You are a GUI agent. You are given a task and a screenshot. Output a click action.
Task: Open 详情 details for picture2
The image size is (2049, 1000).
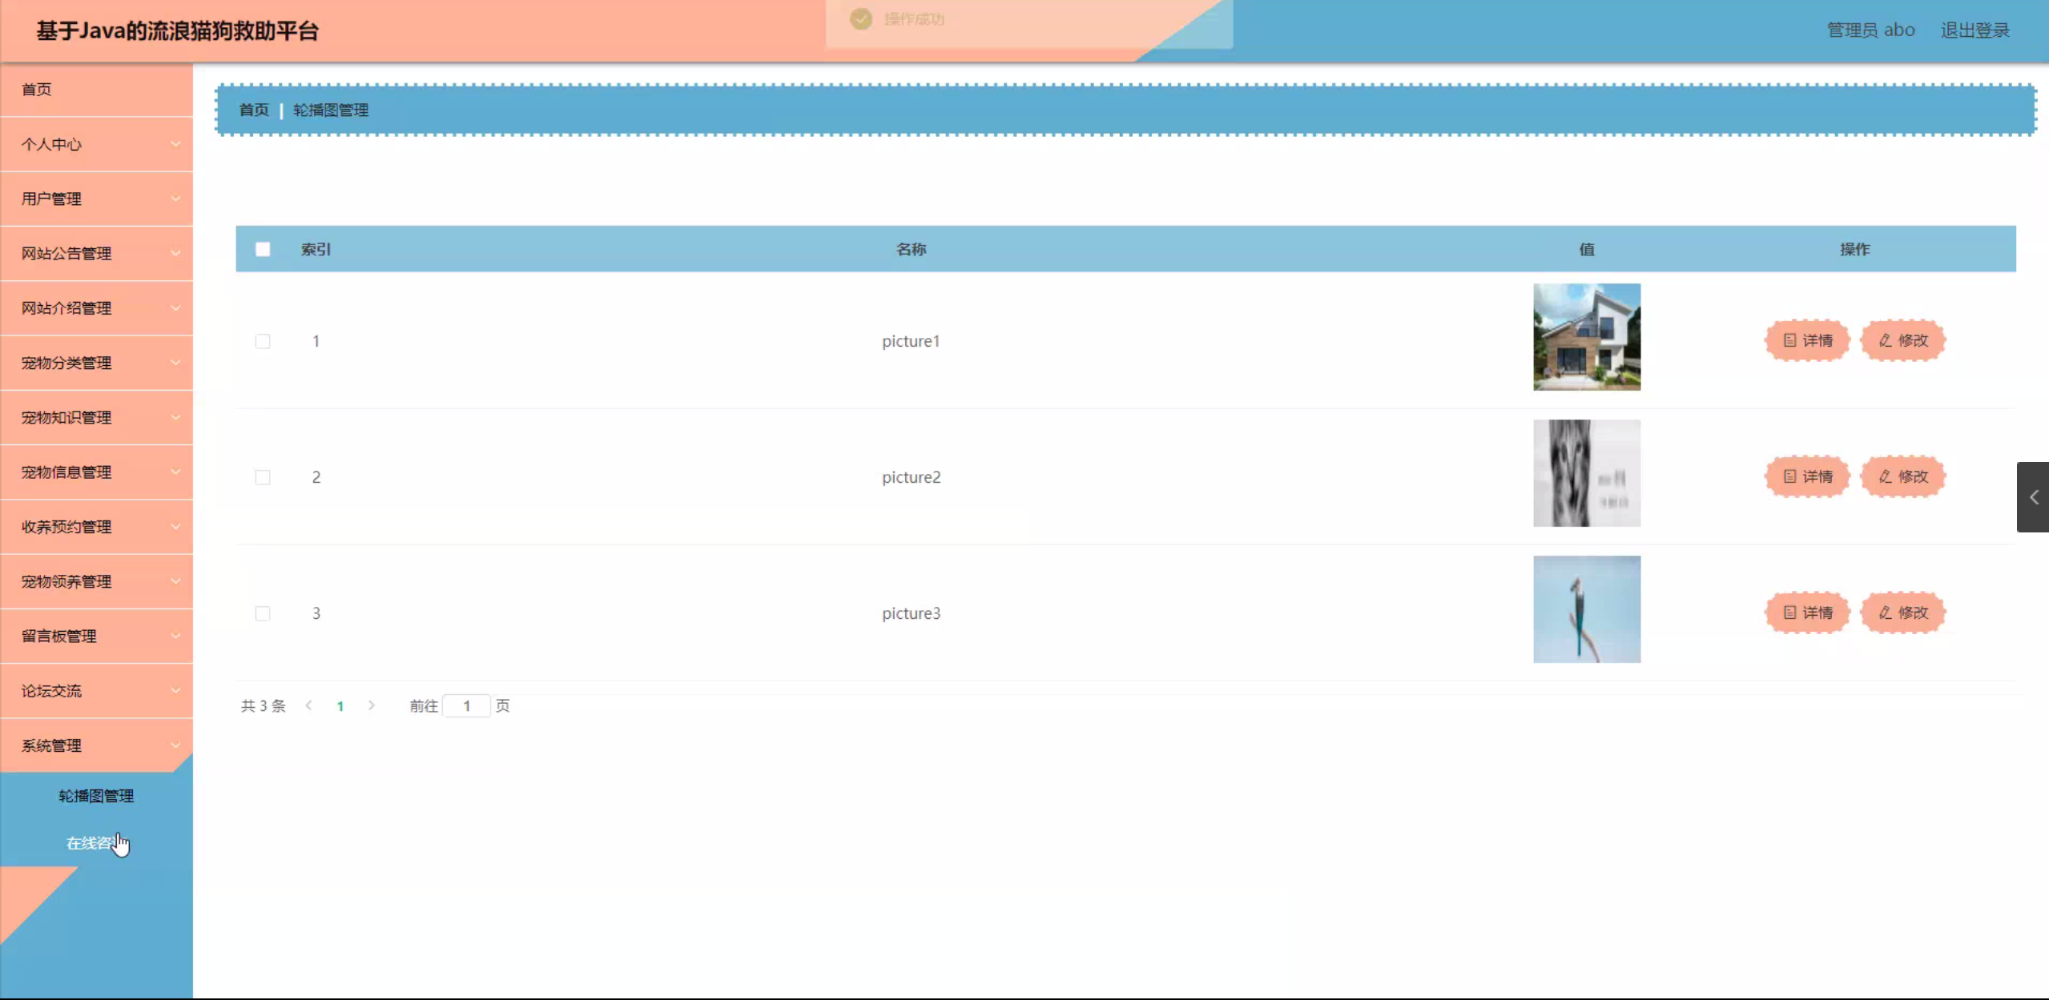tap(1807, 476)
